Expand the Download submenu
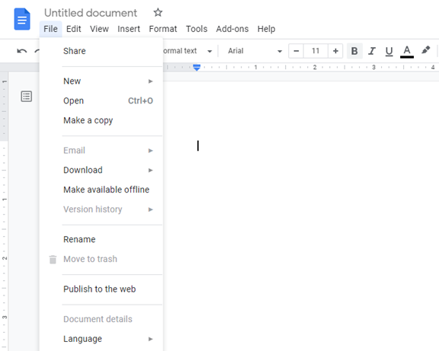 tap(101, 170)
